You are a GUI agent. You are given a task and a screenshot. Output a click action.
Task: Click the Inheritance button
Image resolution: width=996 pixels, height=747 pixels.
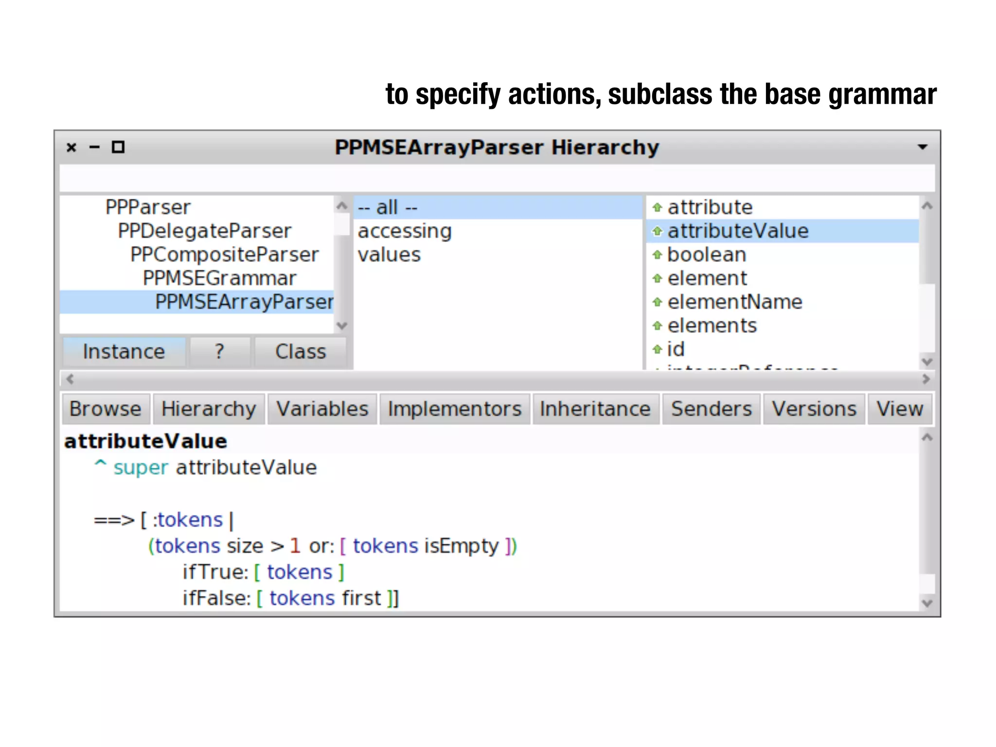[x=595, y=409]
